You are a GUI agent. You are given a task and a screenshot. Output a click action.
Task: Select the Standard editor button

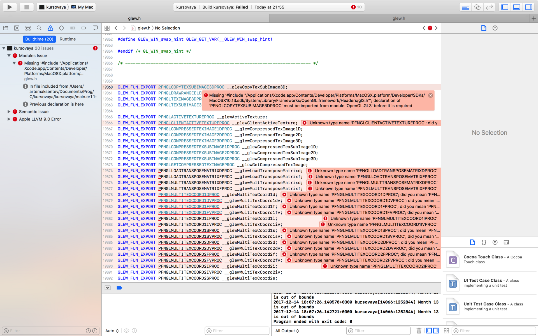(465, 7)
